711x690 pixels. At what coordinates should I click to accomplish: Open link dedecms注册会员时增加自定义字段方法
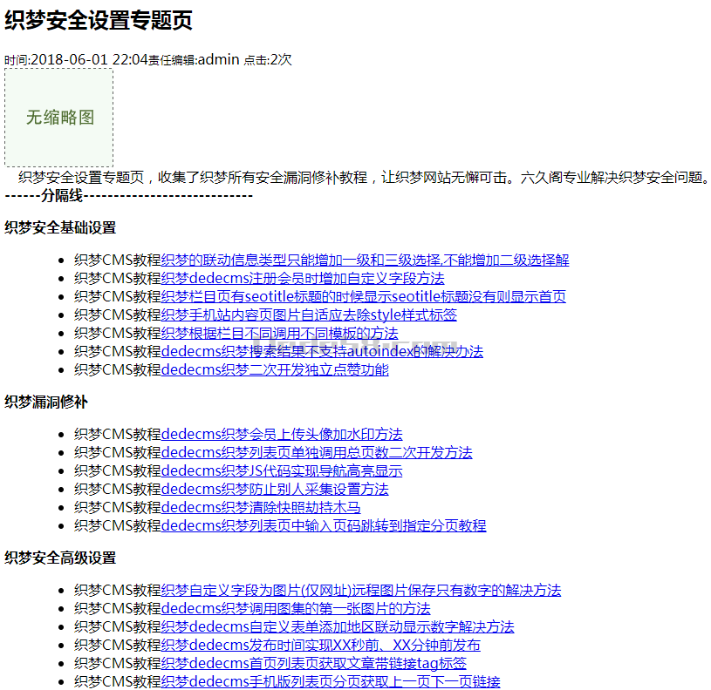point(303,278)
